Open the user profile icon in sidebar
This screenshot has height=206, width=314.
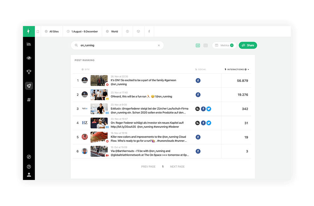click(x=29, y=175)
